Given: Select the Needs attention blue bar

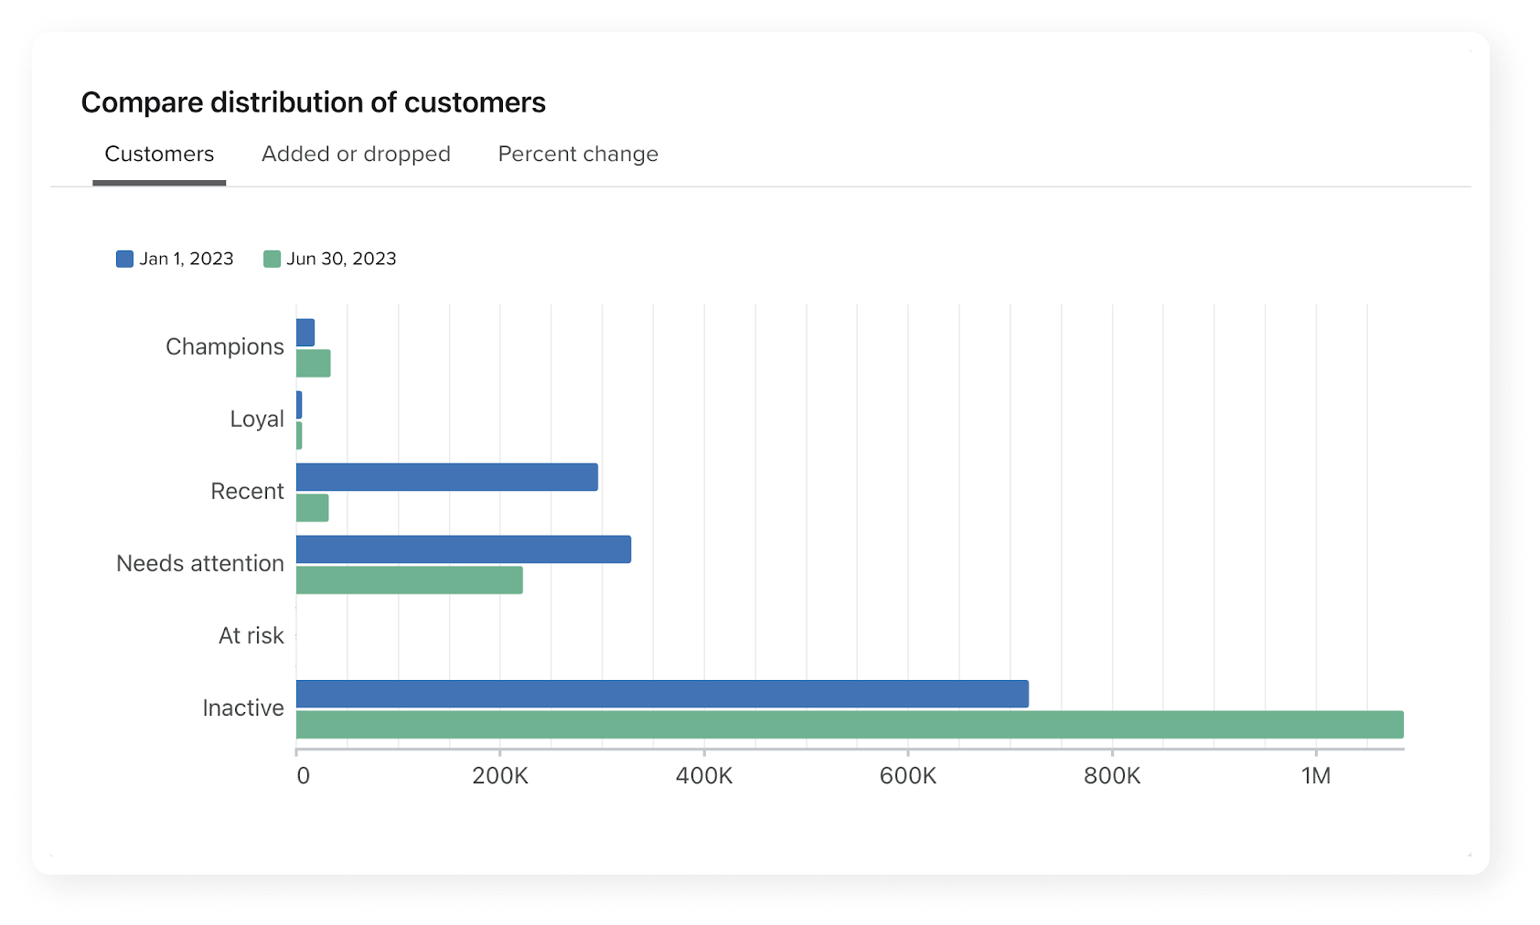Looking at the screenshot, I should point(464,549).
